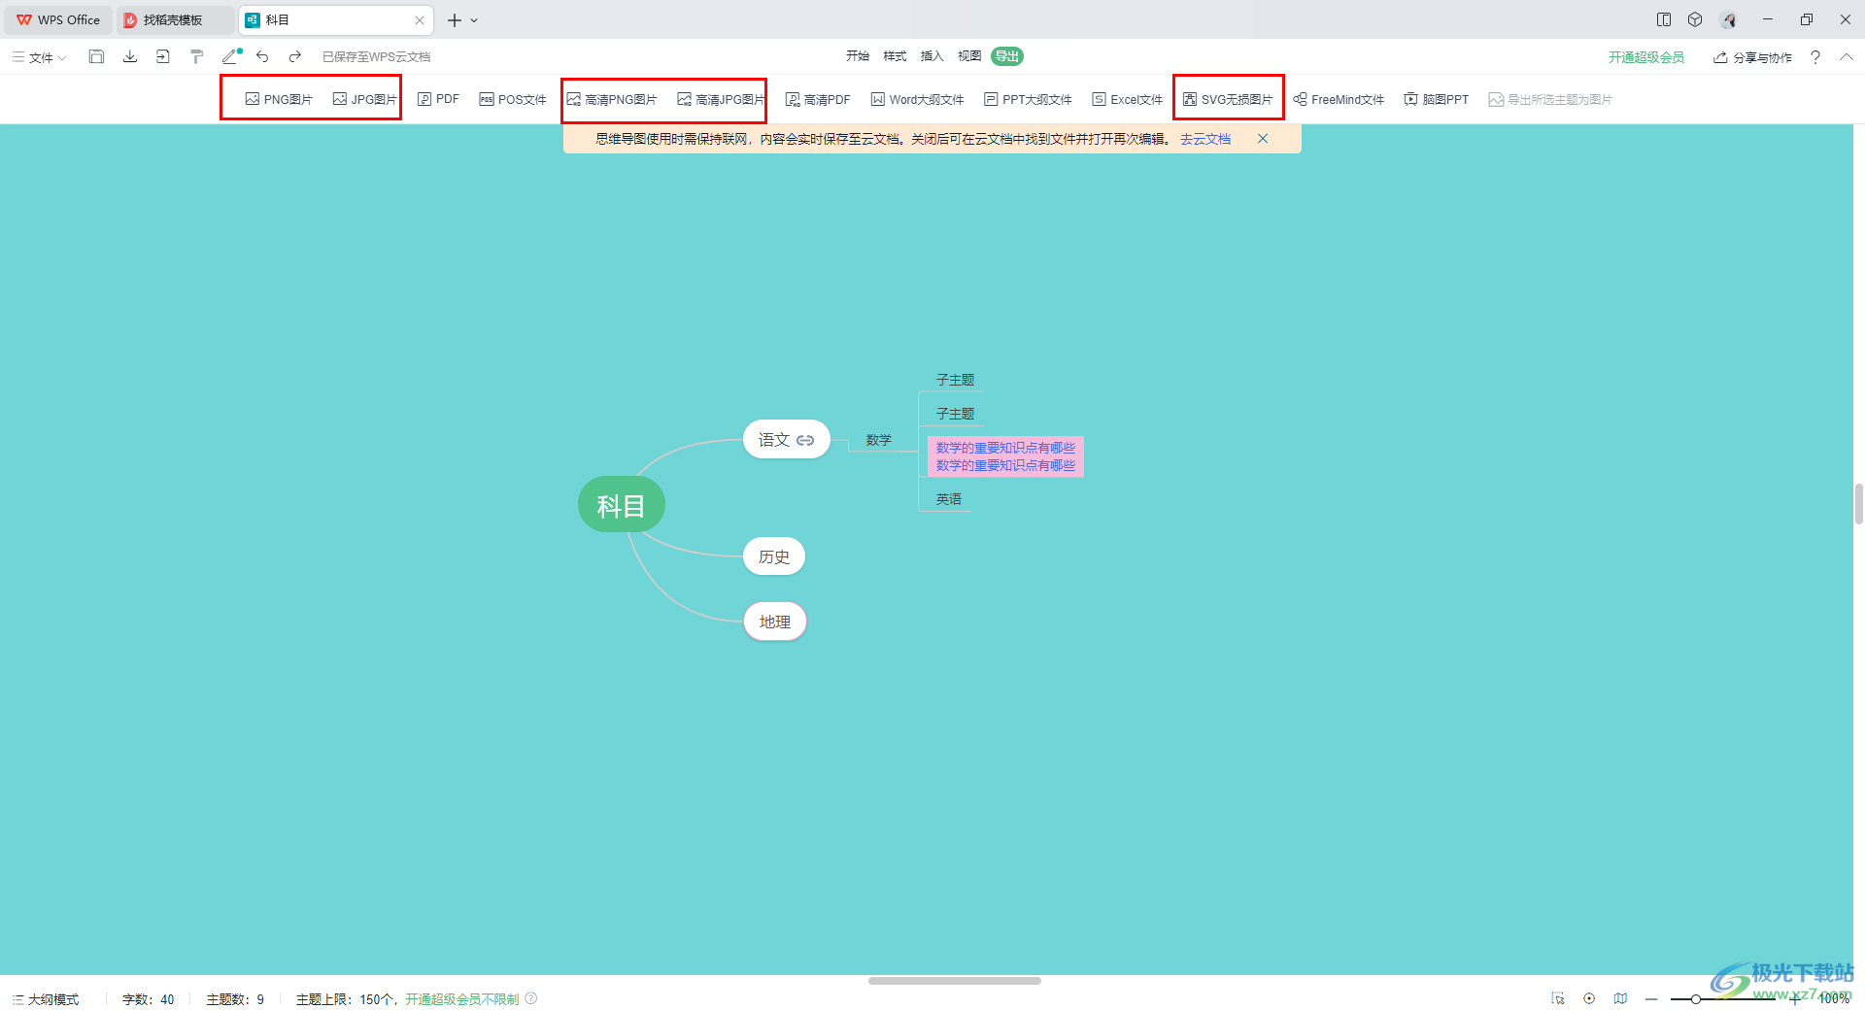
Task: Undo the last action
Action: pos(262,56)
